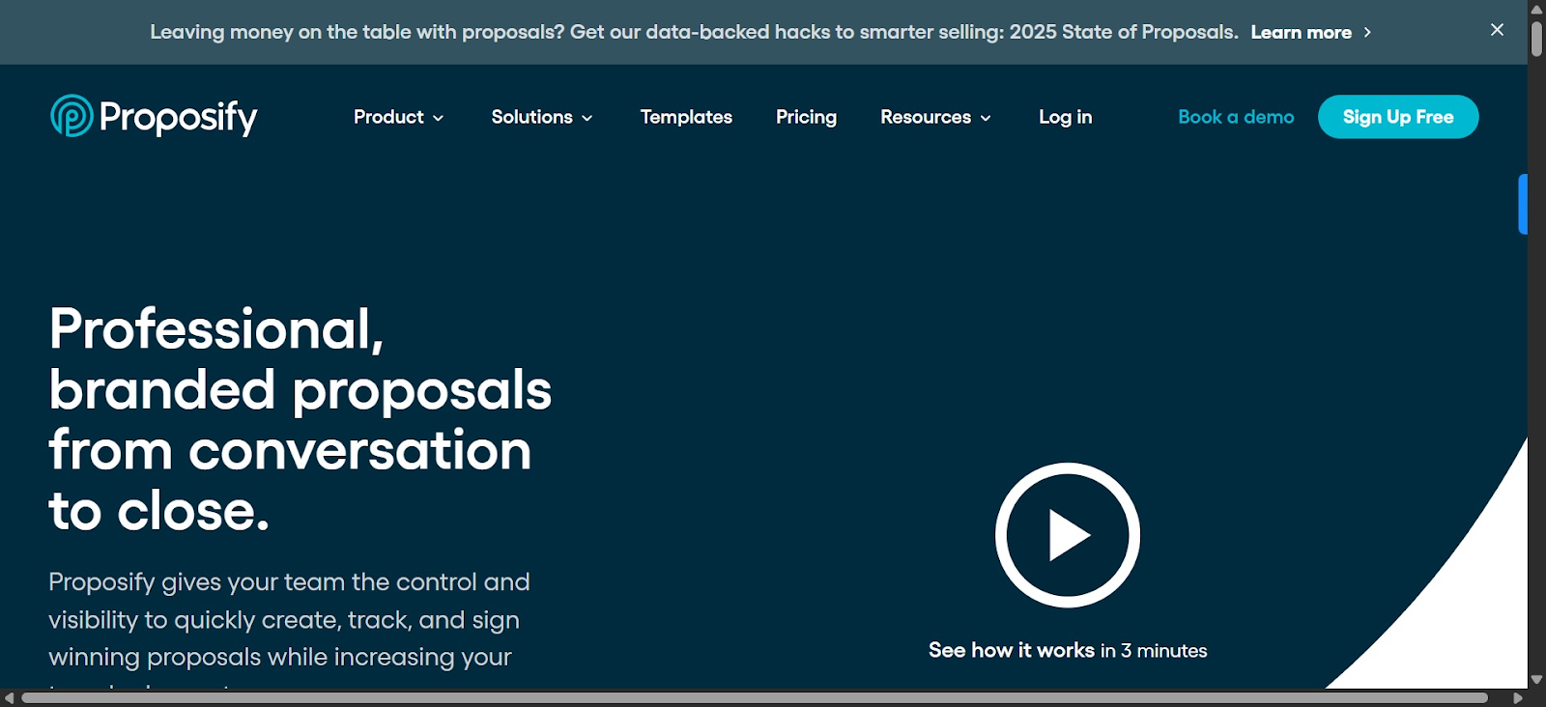
Task: Click the 'See how it works' text
Action: point(1012,650)
